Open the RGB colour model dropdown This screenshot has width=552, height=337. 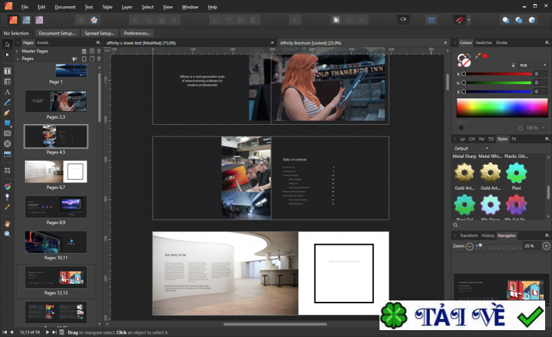[534, 65]
